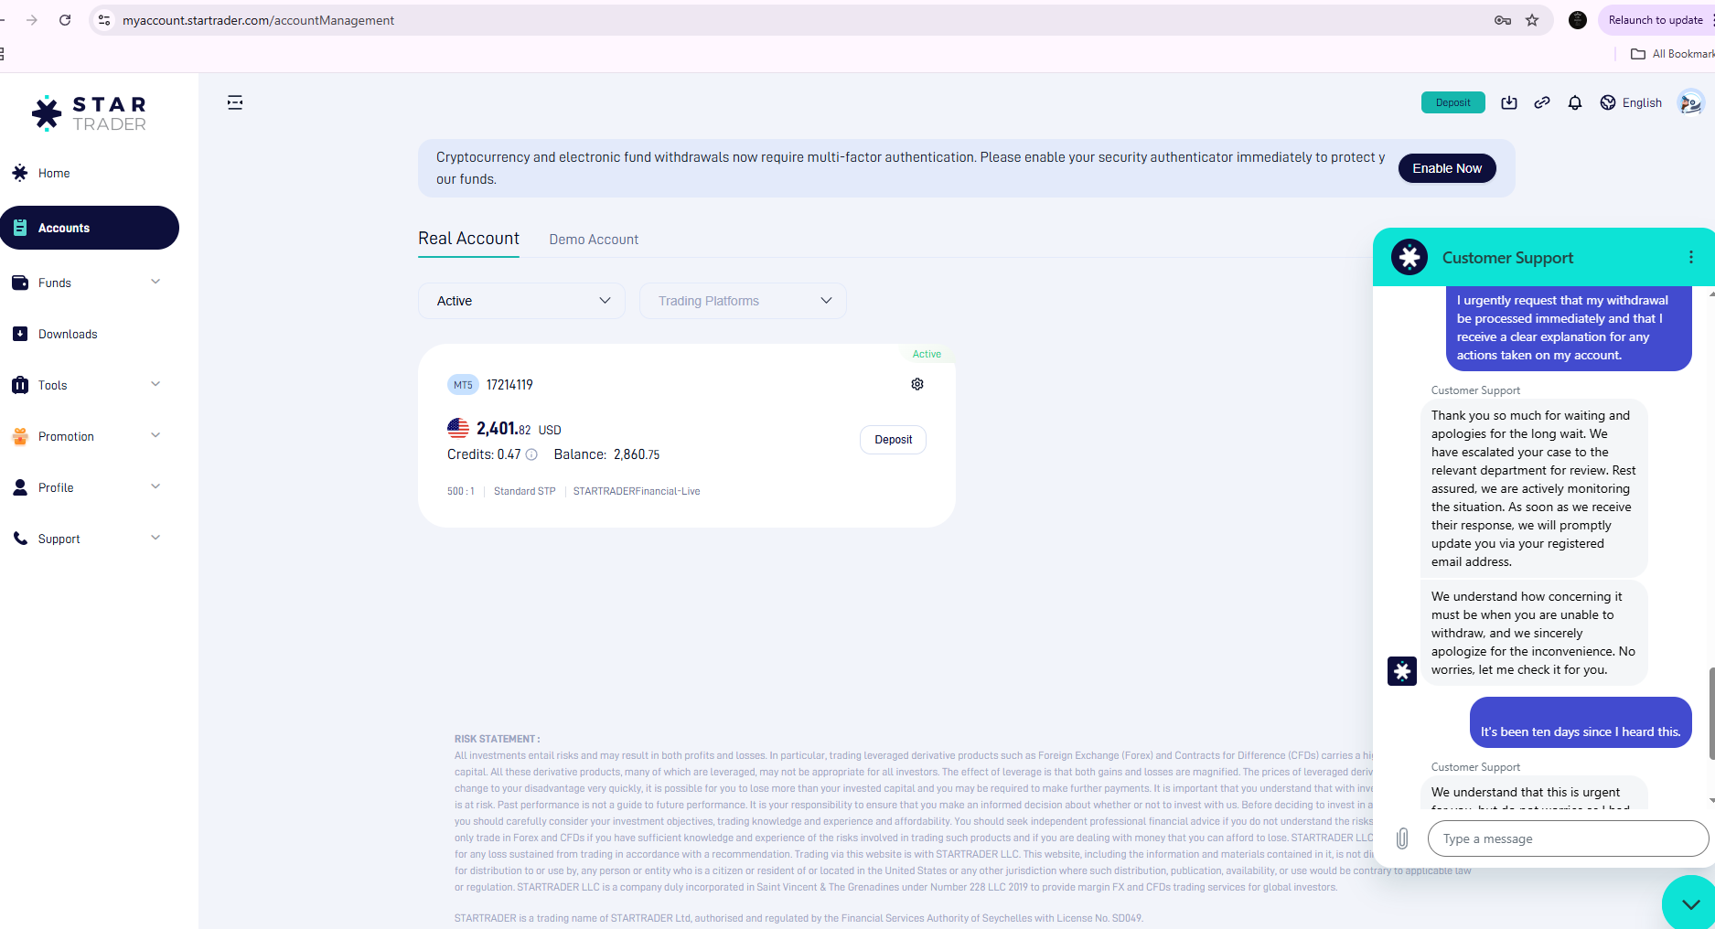Attach a file in the chat
Viewport: 1715px width, 929px height.
click(1402, 838)
